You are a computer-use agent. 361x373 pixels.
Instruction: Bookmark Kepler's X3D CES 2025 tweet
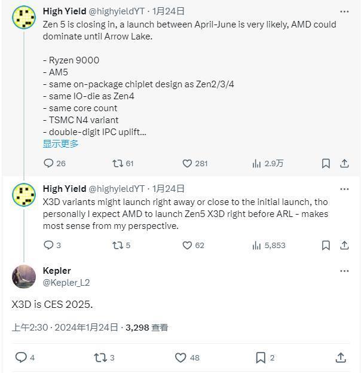pos(261,357)
